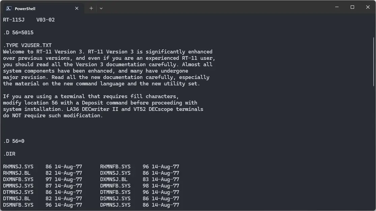
Task: Minimize the terminal window
Action: [337, 7]
